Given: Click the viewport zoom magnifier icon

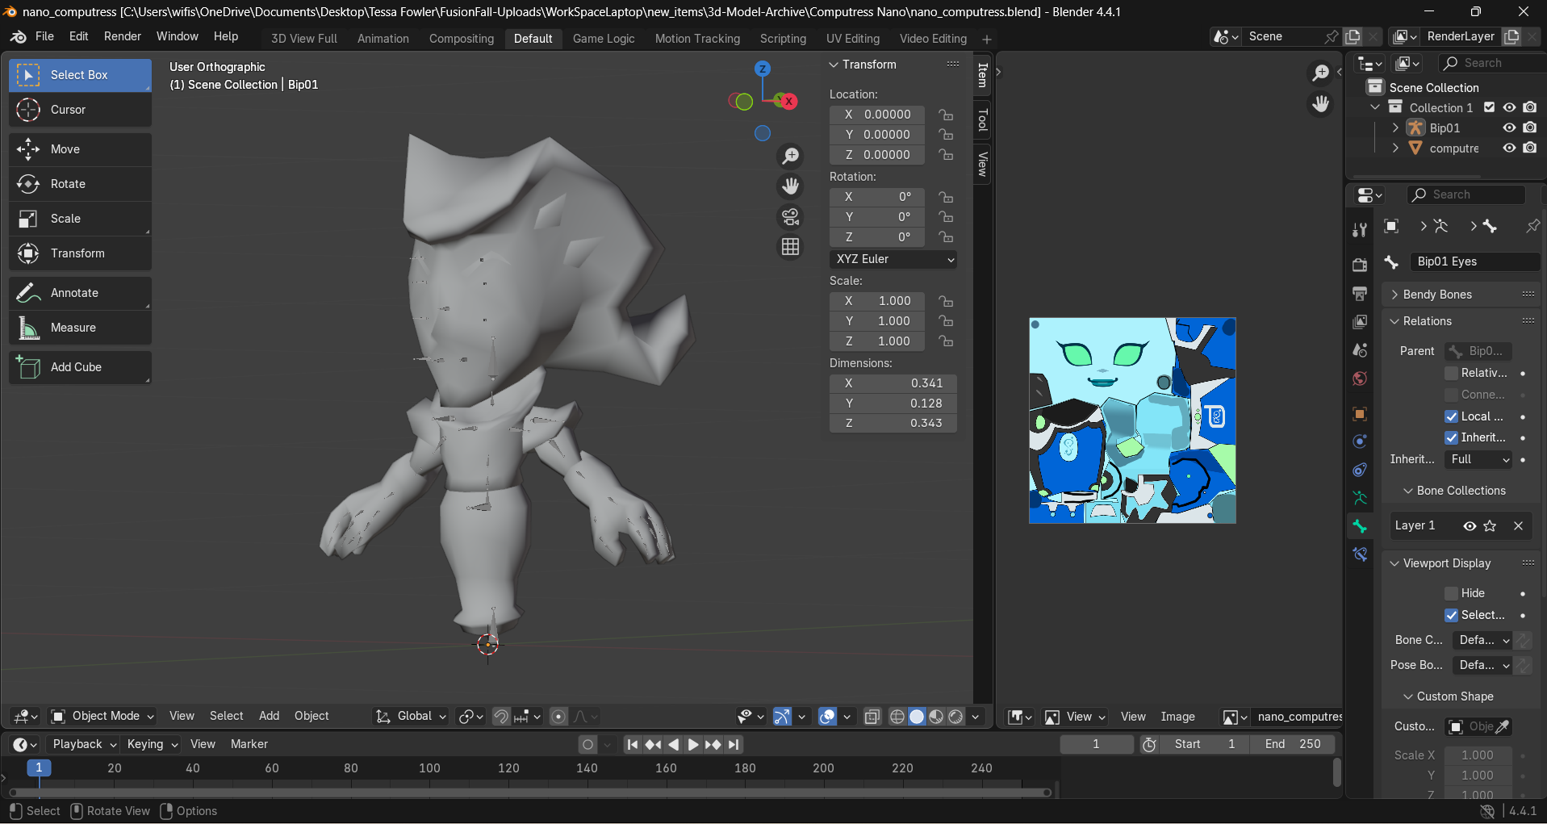Looking at the screenshot, I should [791, 156].
